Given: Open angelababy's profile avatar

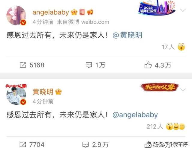Looking at the screenshot, I should [x=16, y=15].
